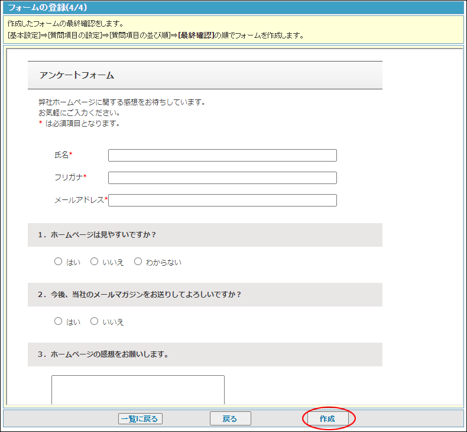Image resolution: width=467 pixels, height=432 pixels.
Task: Click the question 1 heading ホームページは見やすいですか
Action: point(97,234)
